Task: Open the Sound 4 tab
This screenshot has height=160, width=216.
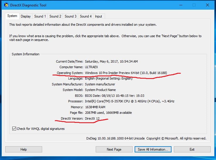Action: tap(86, 16)
